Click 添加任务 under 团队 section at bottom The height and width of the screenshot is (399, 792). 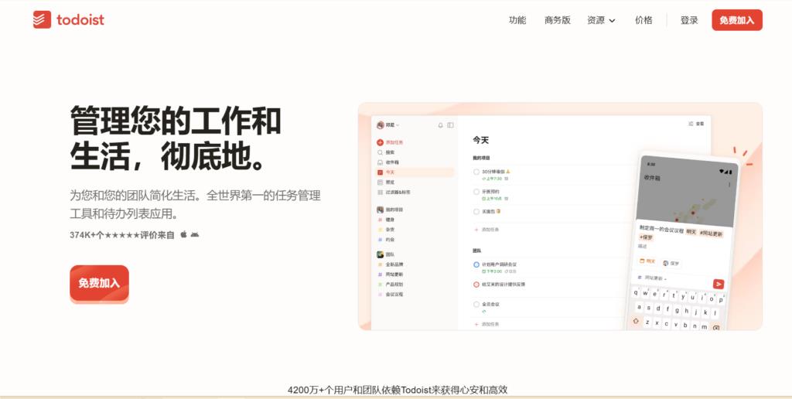486,324
